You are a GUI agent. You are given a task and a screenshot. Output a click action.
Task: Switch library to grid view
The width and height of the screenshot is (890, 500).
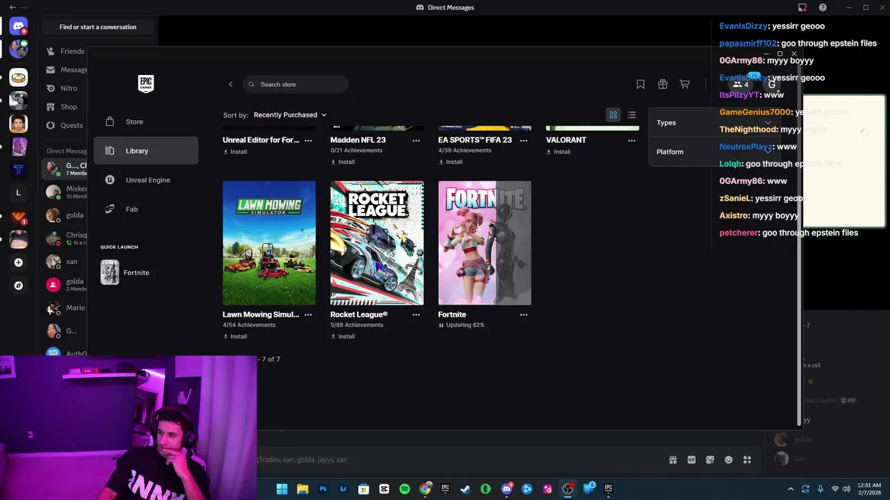click(x=613, y=115)
